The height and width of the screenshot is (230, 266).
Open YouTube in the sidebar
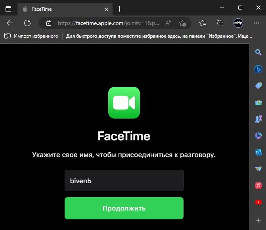[x=258, y=202]
